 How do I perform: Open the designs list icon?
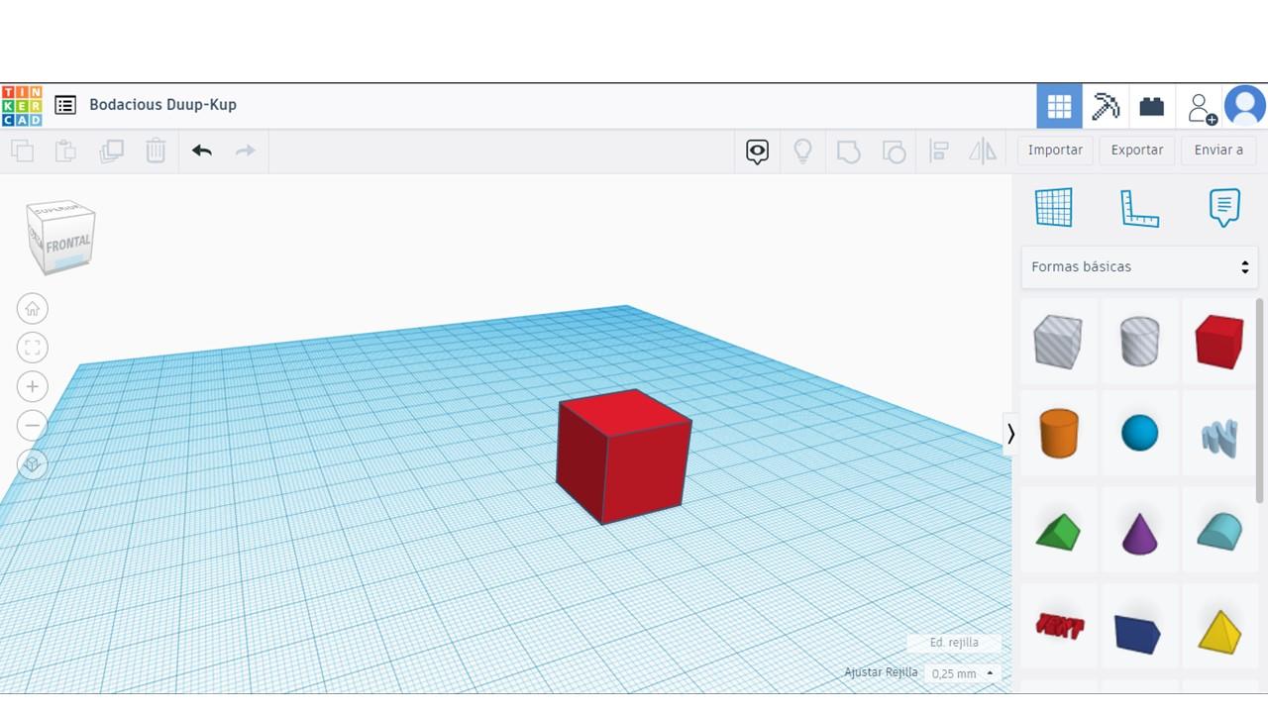click(x=65, y=105)
